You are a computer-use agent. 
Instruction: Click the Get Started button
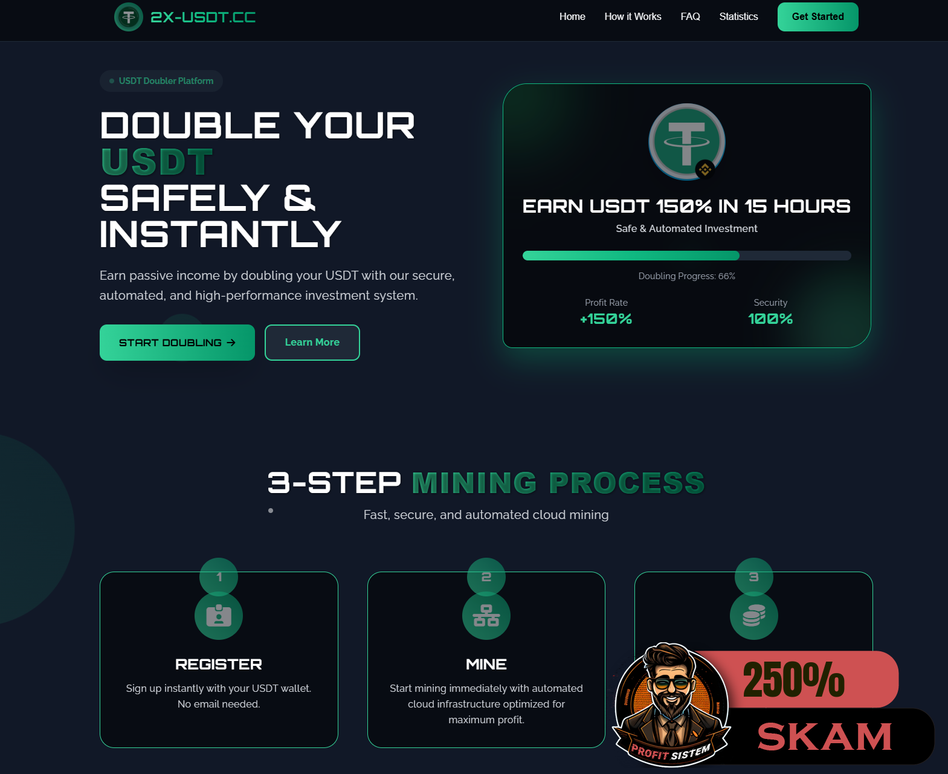click(x=818, y=17)
